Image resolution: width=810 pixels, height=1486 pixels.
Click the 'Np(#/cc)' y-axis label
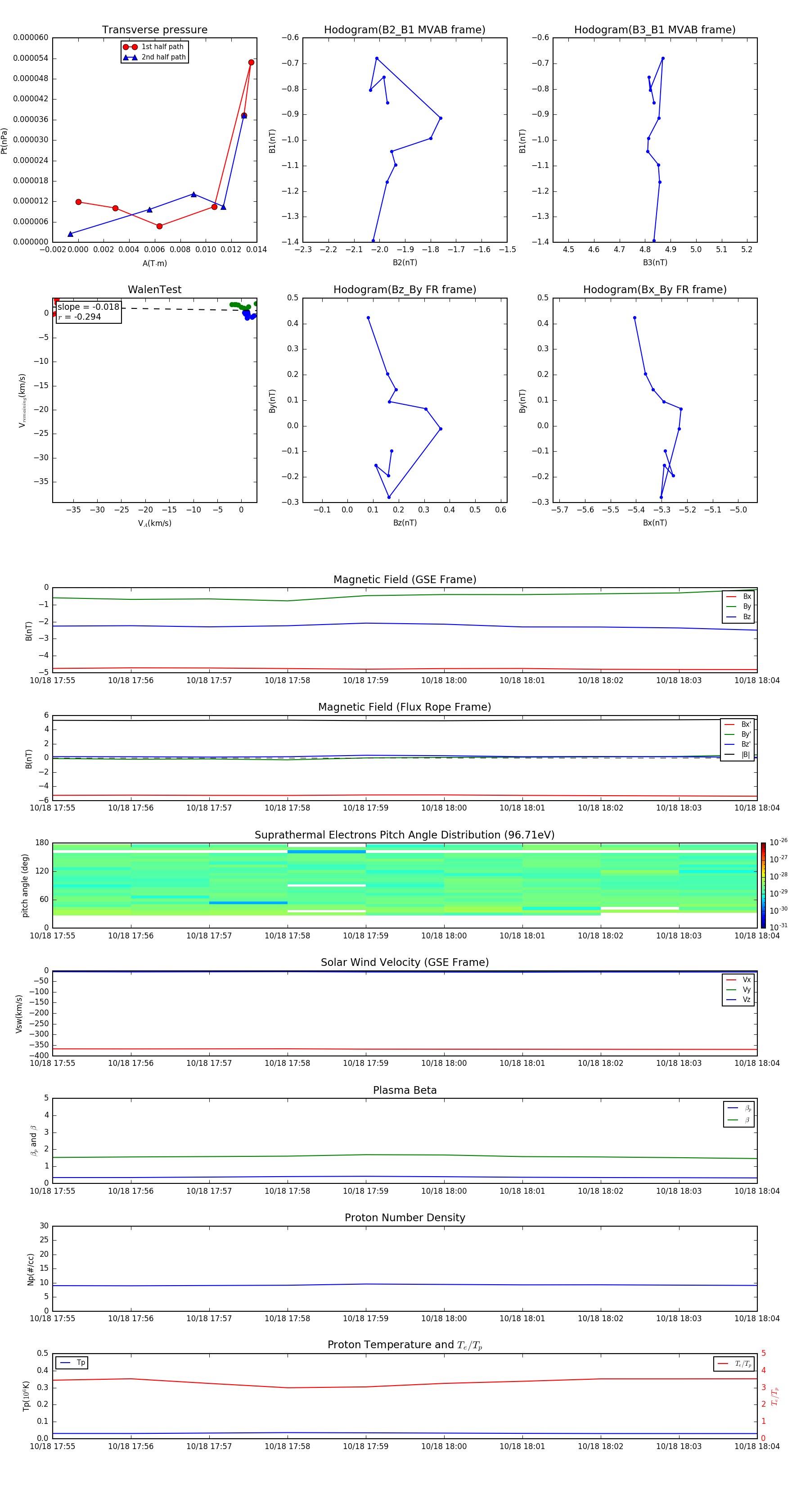tap(31, 1269)
